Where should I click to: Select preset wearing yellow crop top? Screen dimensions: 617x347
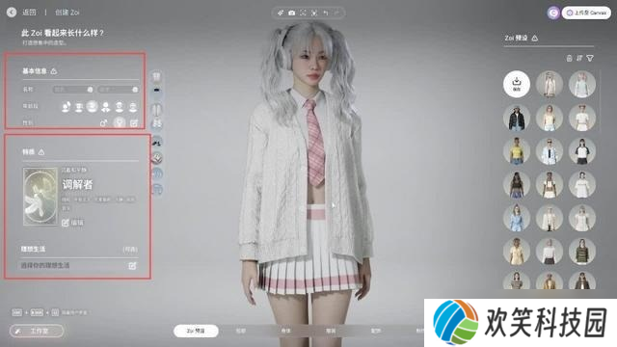click(x=517, y=151)
